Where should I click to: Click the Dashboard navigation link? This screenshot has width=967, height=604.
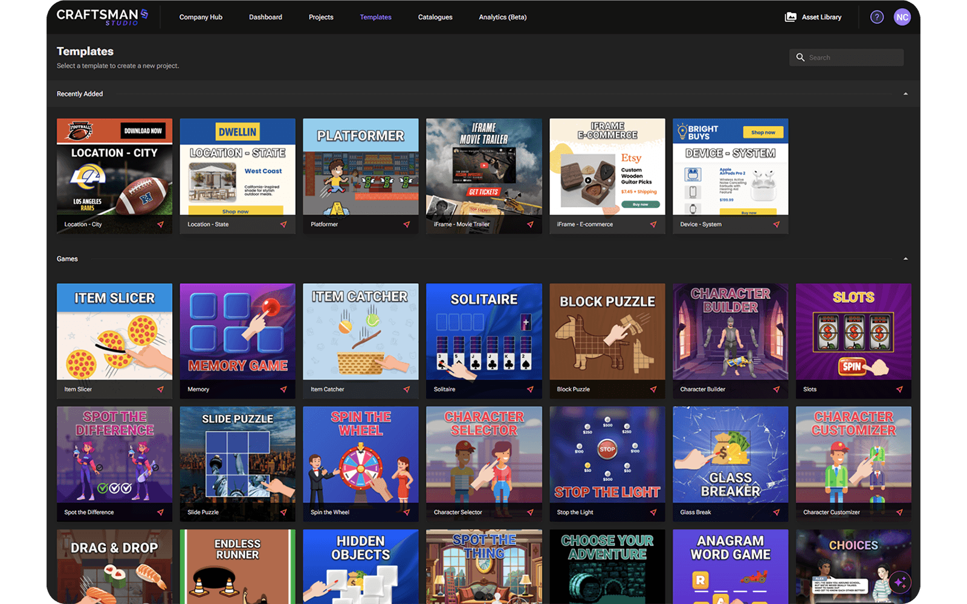(265, 17)
